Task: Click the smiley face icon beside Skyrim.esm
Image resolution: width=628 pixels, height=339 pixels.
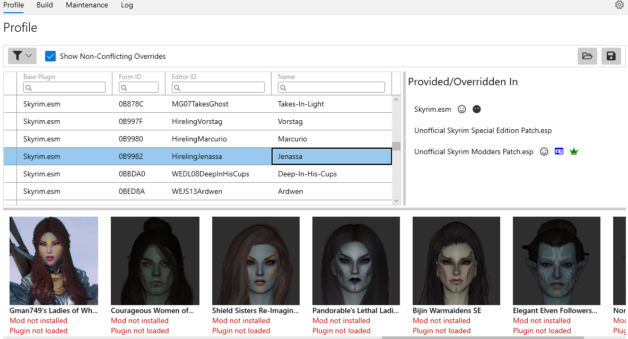Action: tap(462, 109)
